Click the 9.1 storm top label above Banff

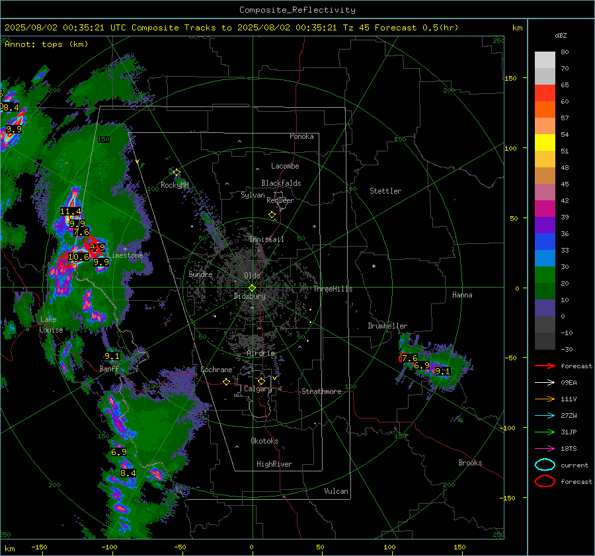tap(112, 356)
